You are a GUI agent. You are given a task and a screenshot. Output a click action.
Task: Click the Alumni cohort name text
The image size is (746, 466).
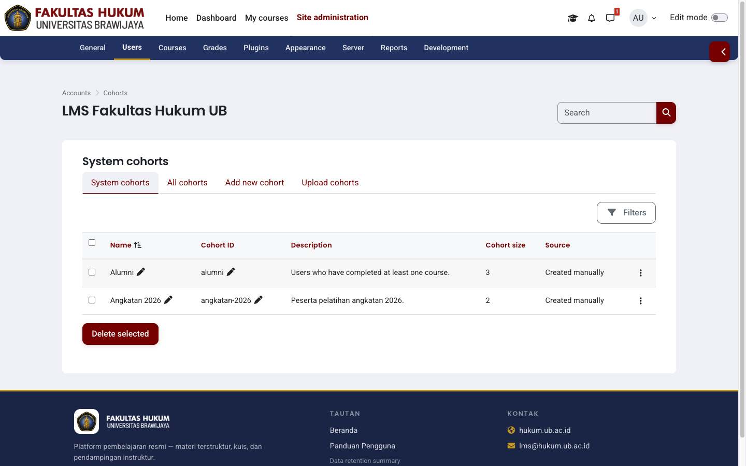[122, 272]
